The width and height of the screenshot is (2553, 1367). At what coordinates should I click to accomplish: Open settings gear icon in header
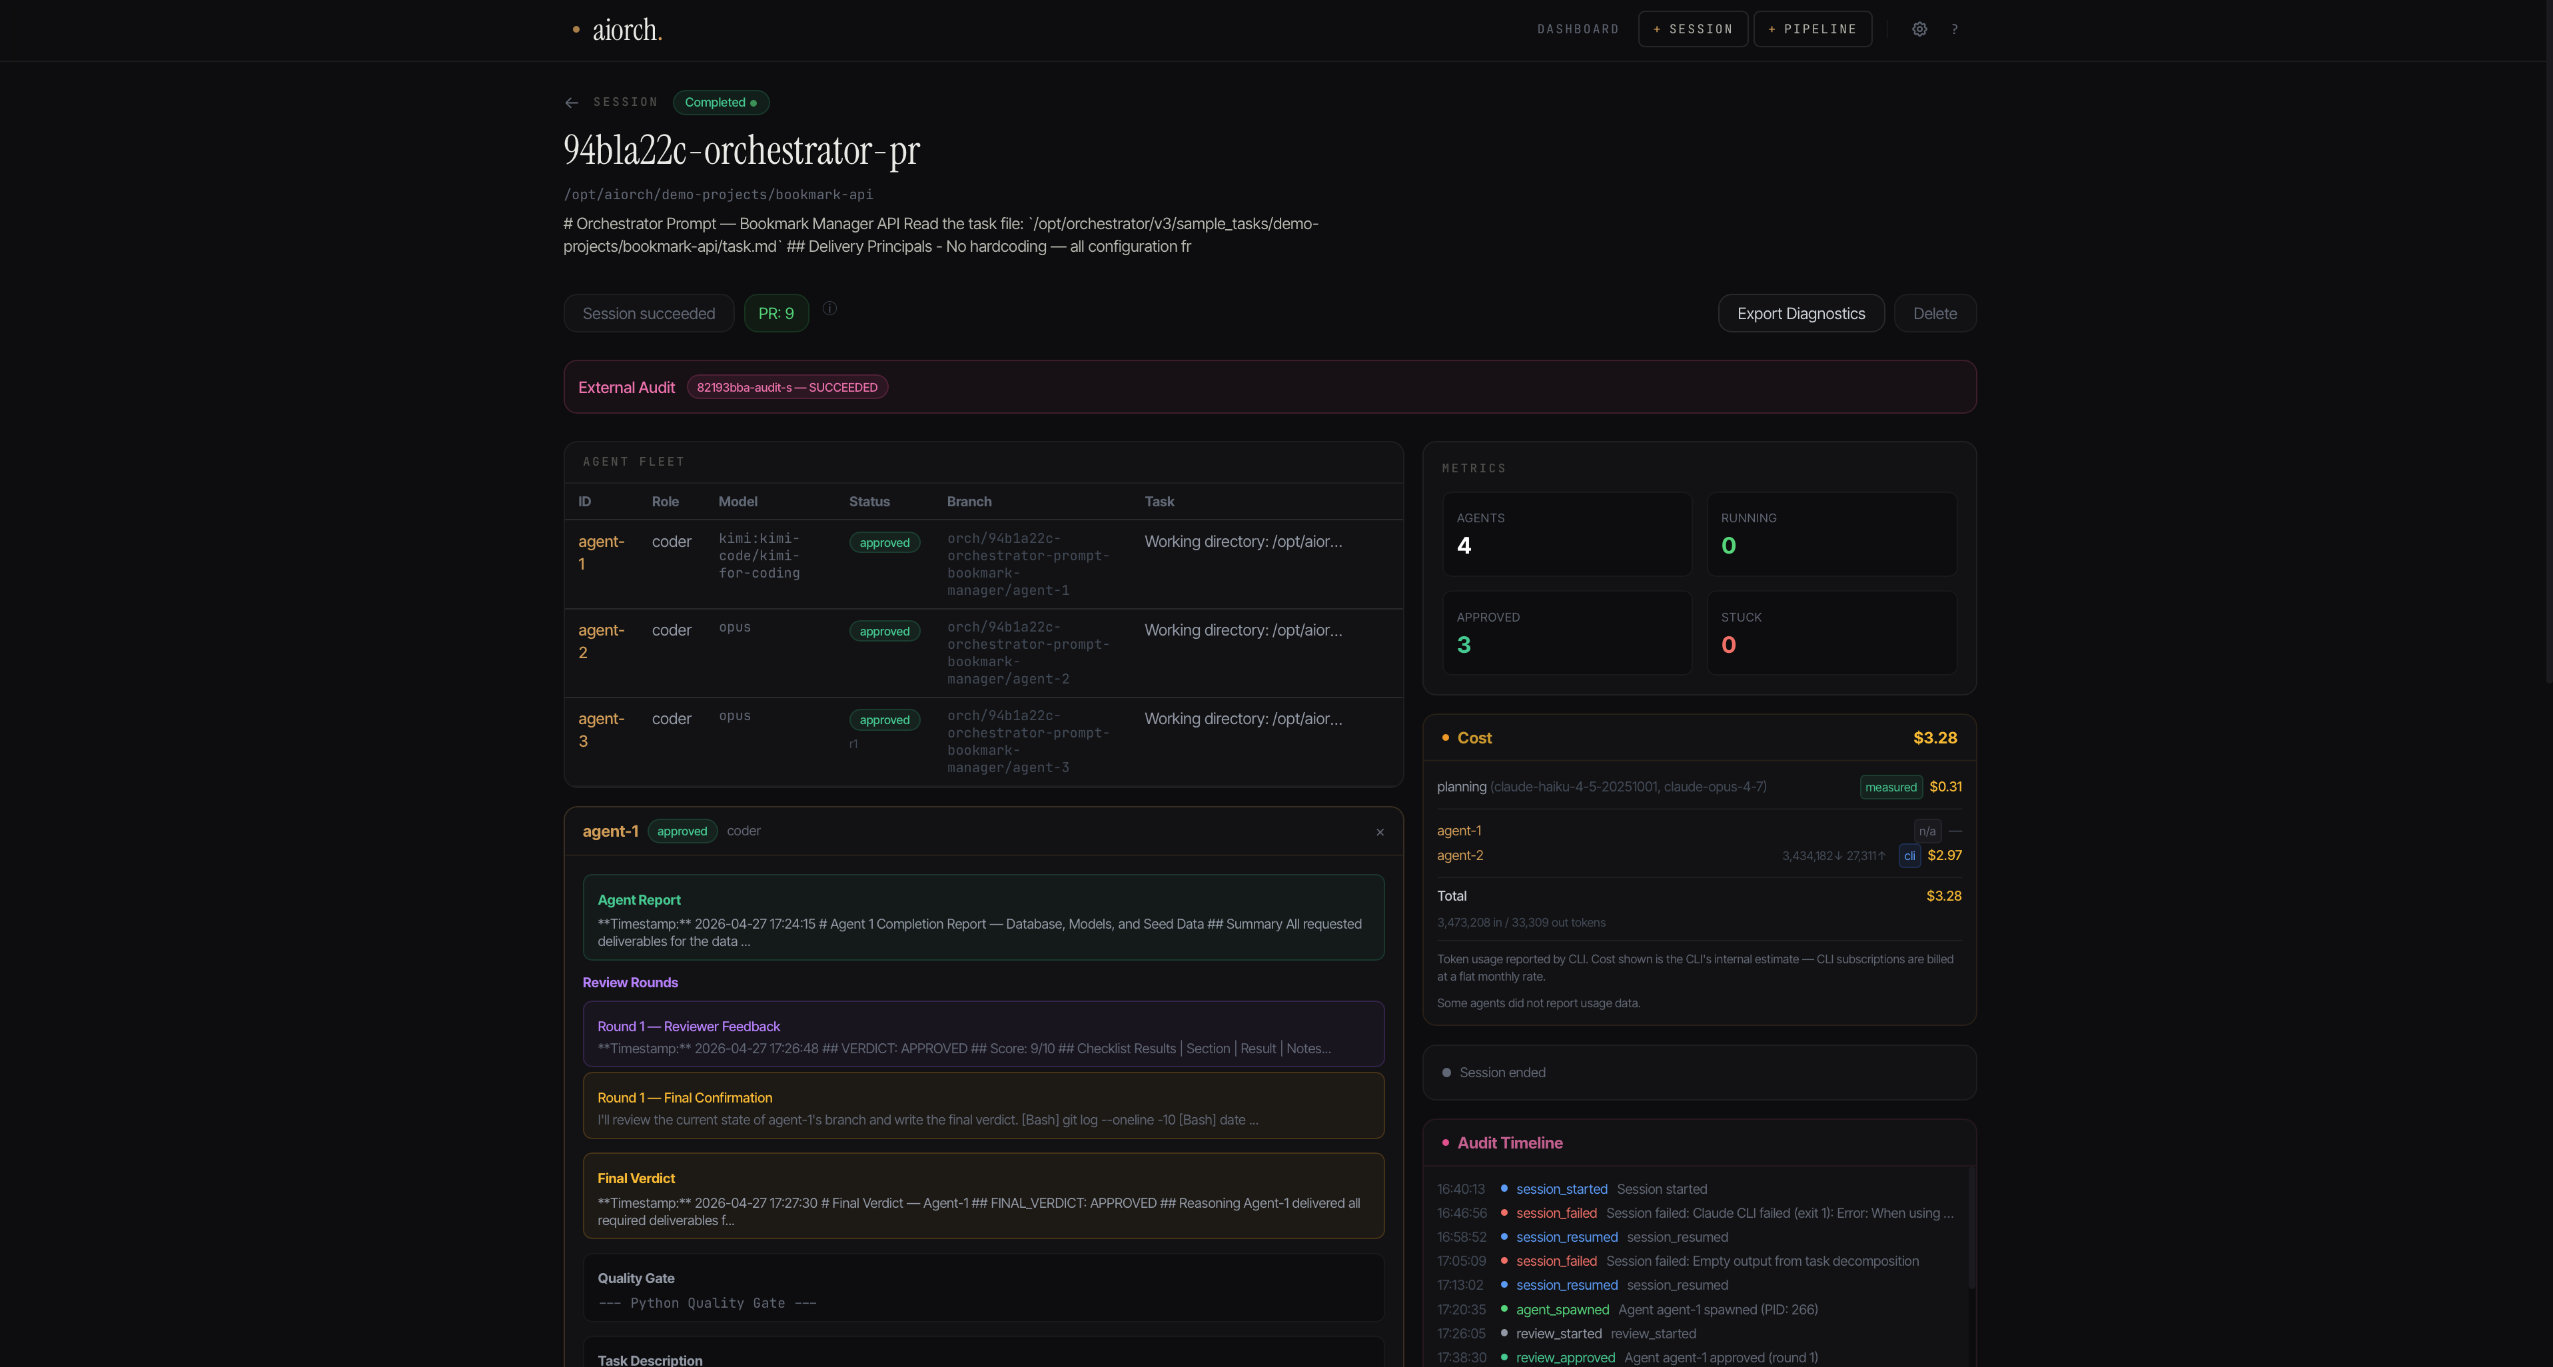point(1919,29)
